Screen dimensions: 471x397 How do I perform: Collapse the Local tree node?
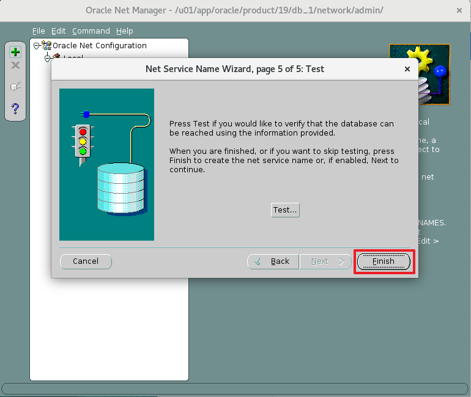(x=47, y=57)
